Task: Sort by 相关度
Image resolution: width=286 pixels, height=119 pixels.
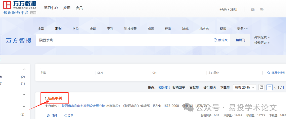Action: (164, 88)
